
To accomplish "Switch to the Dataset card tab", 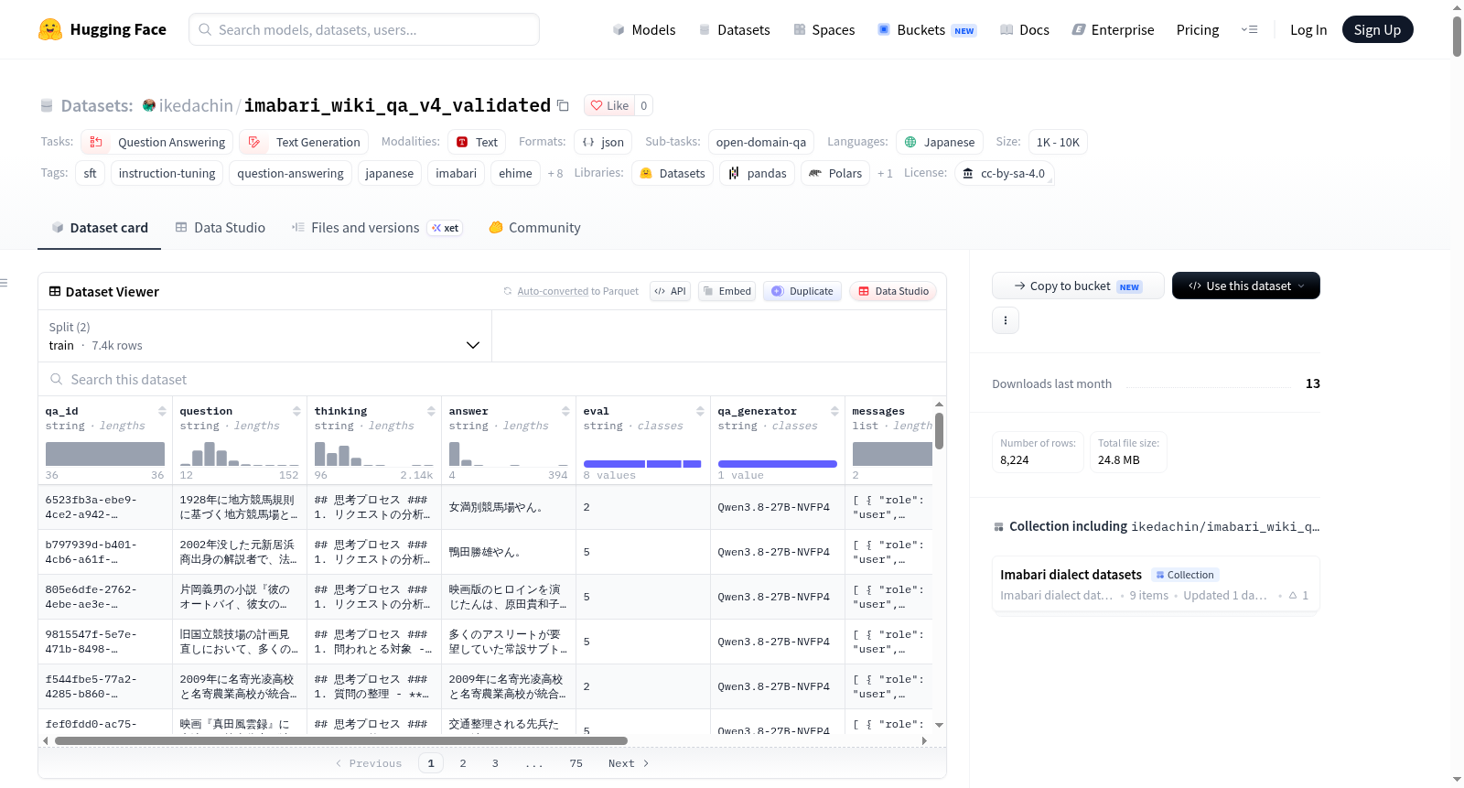I will point(100,228).
